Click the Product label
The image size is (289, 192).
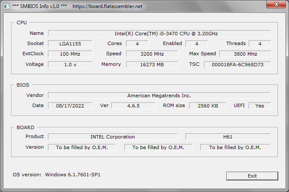[35, 136]
